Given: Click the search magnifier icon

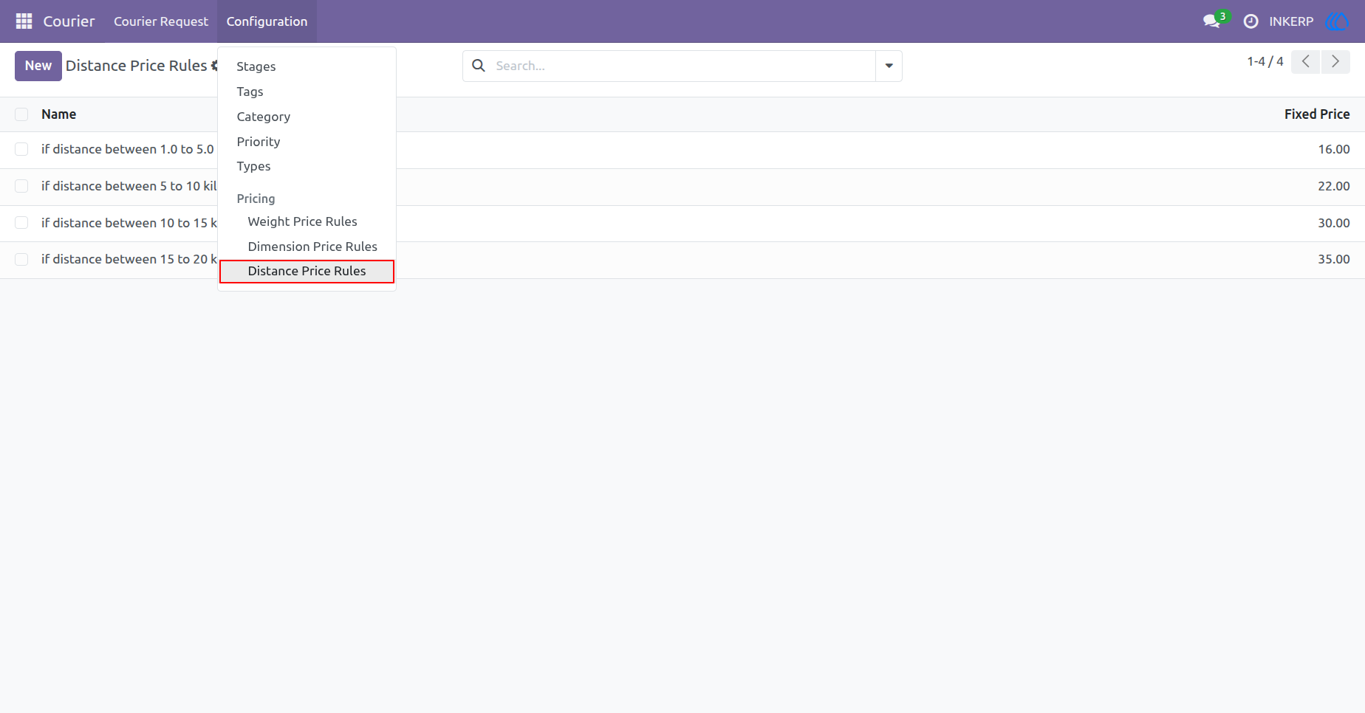Looking at the screenshot, I should pyautogui.click(x=479, y=66).
